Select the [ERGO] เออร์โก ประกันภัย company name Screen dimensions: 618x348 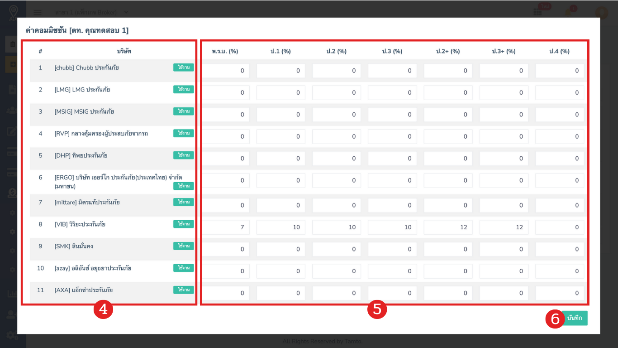(118, 181)
